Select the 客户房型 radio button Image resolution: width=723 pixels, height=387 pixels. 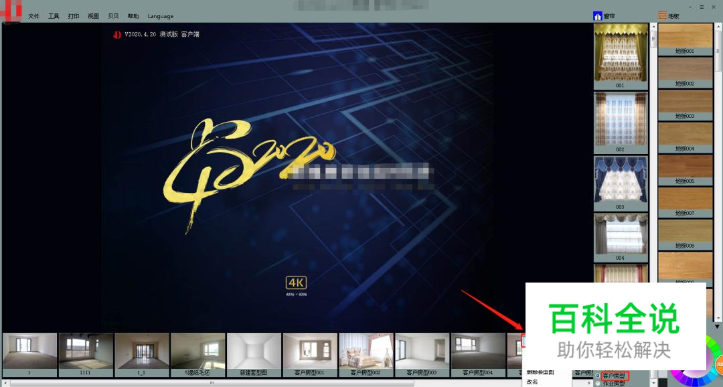[x=598, y=376]
